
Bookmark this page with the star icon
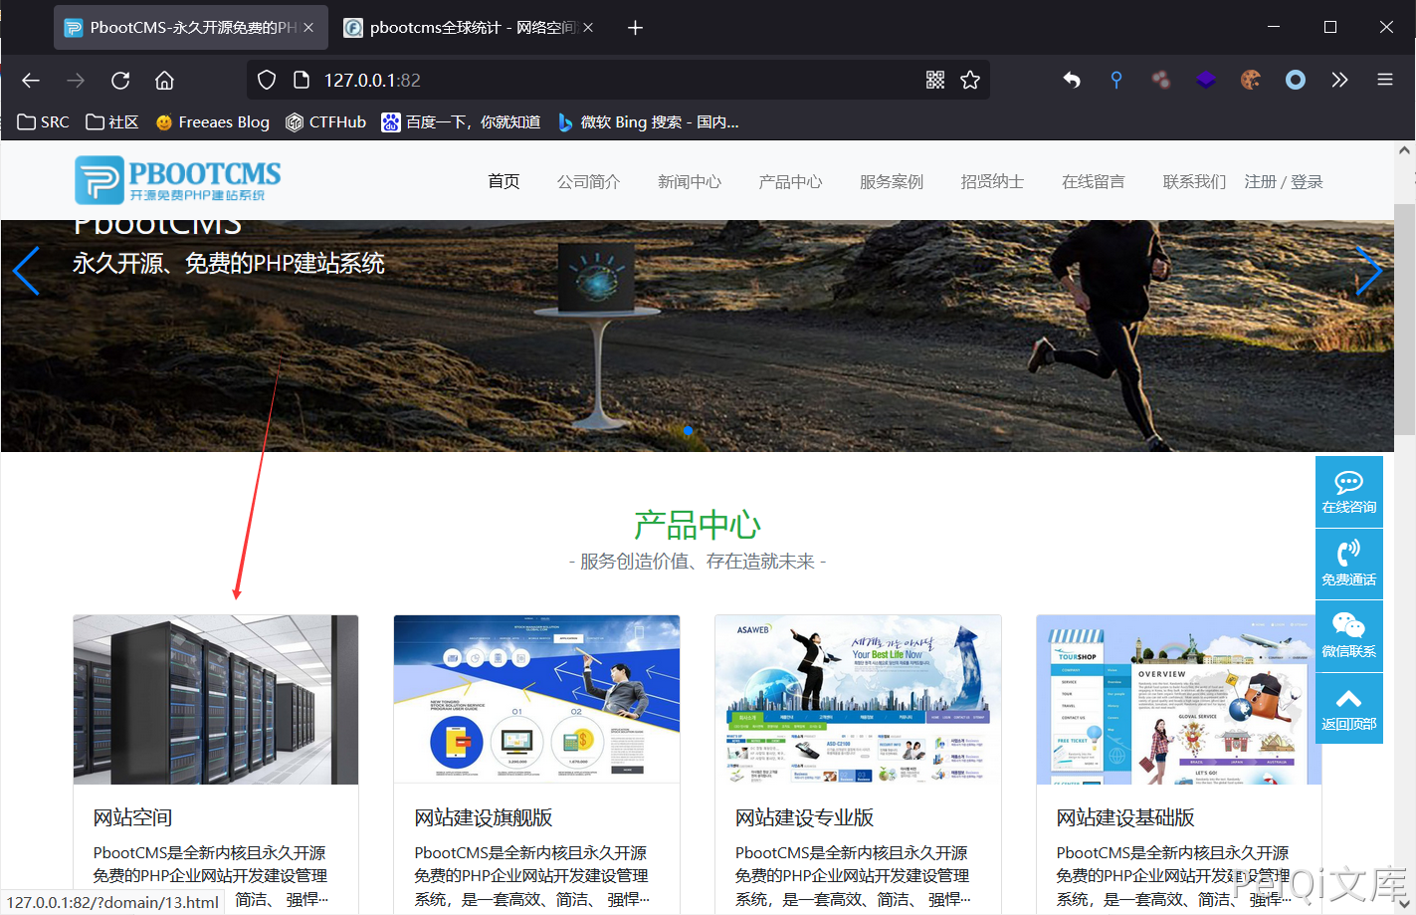(970, 80)
